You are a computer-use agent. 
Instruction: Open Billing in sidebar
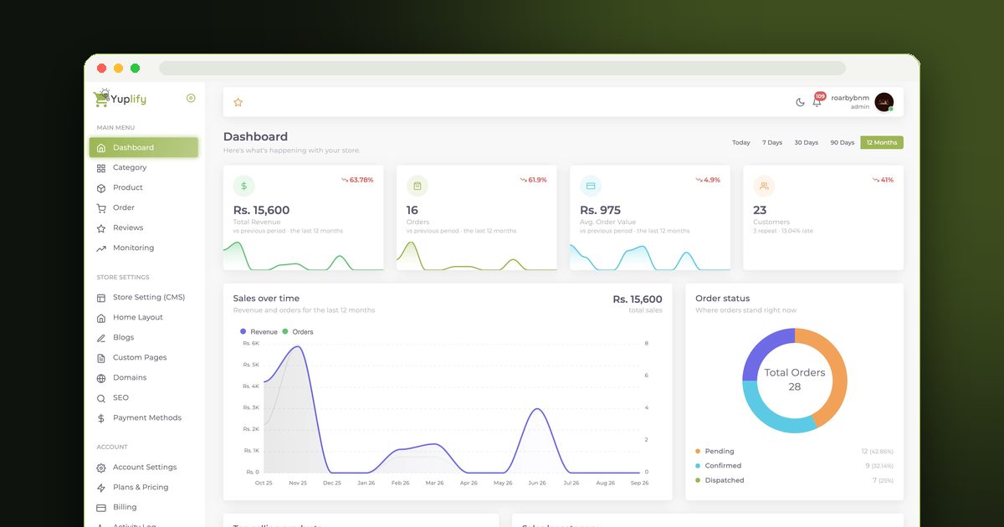(x=144, y=507)
